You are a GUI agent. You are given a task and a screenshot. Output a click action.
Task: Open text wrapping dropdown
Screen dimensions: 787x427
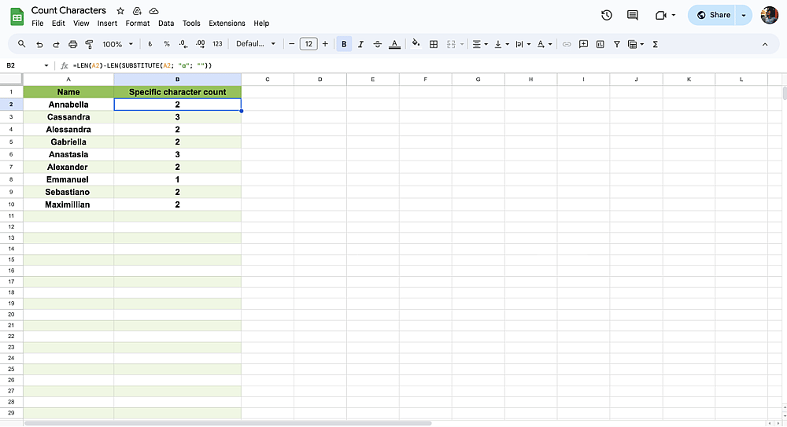(x=523, y=44)
